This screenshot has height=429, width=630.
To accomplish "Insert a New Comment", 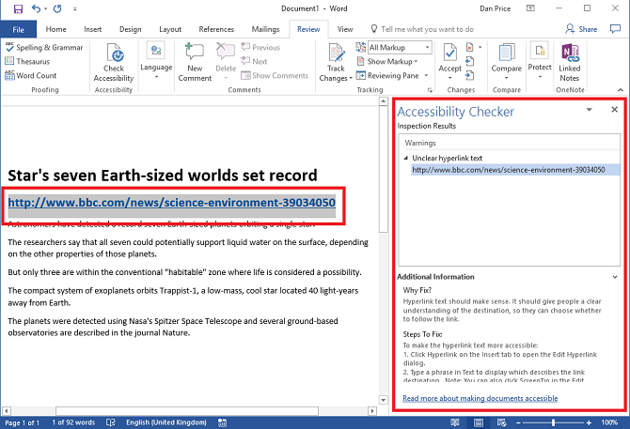I will coord(195,63).
